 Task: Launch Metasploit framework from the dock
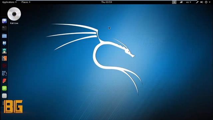4,43
